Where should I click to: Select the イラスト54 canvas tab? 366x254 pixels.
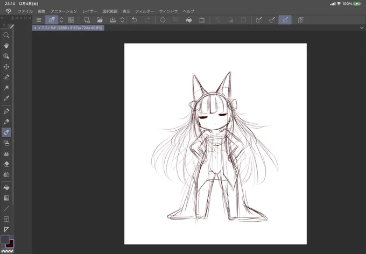(x=68, y=28)
